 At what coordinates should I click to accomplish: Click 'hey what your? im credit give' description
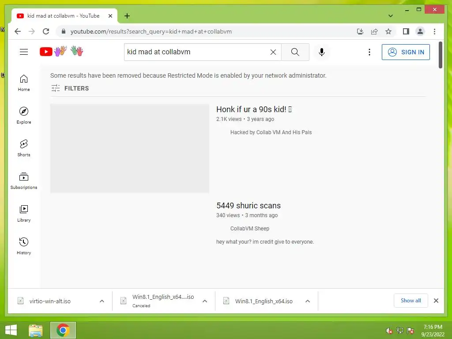point(265,242)
